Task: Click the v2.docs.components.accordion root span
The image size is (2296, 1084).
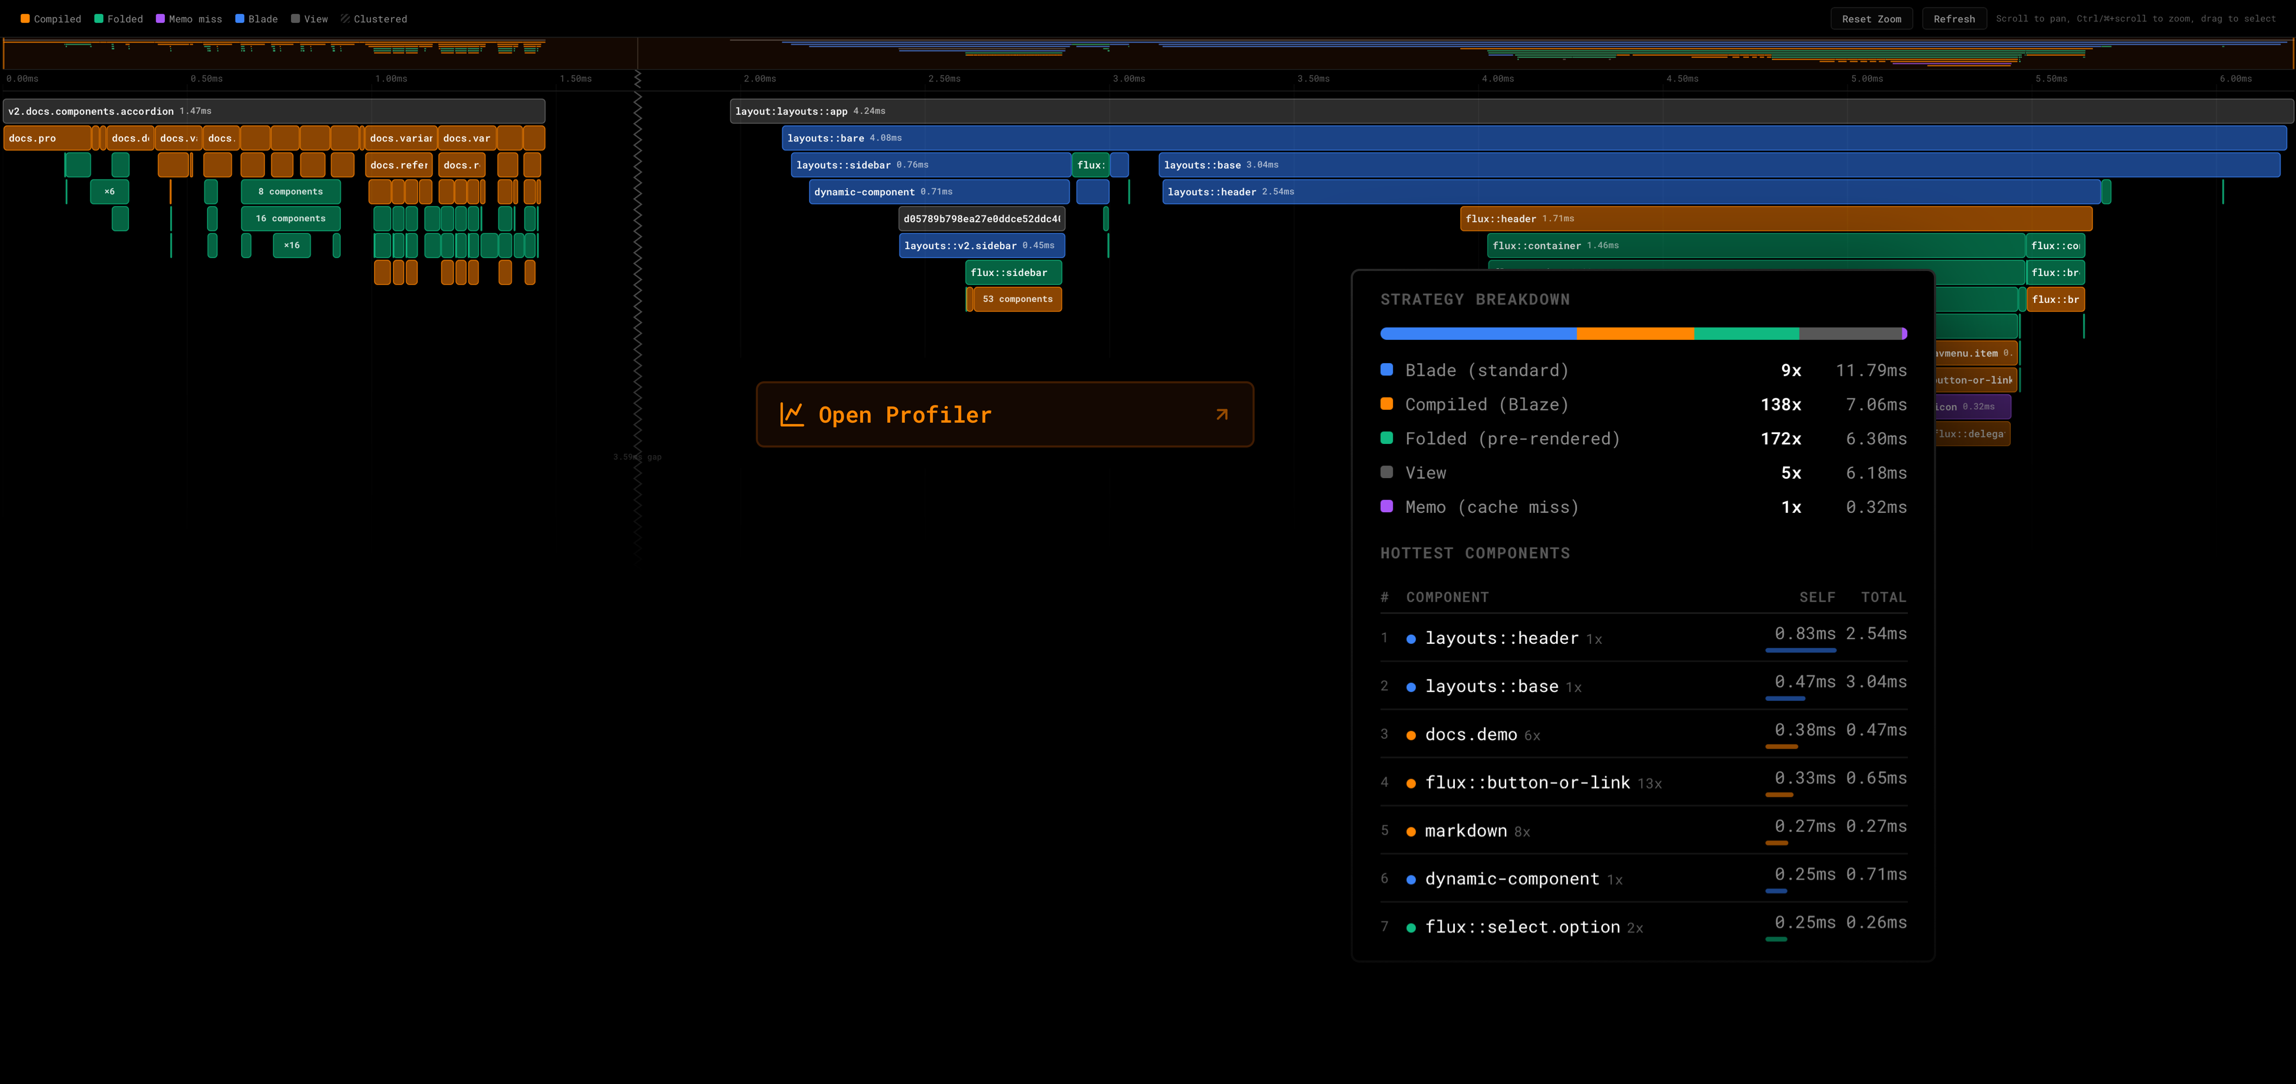Action: 274,112
